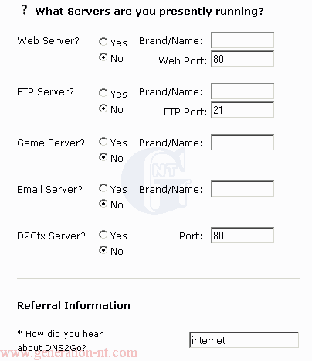Click the generation-nt.com watermark link
312x361 pixels.
pyautogui.click(x=69, y=353)
